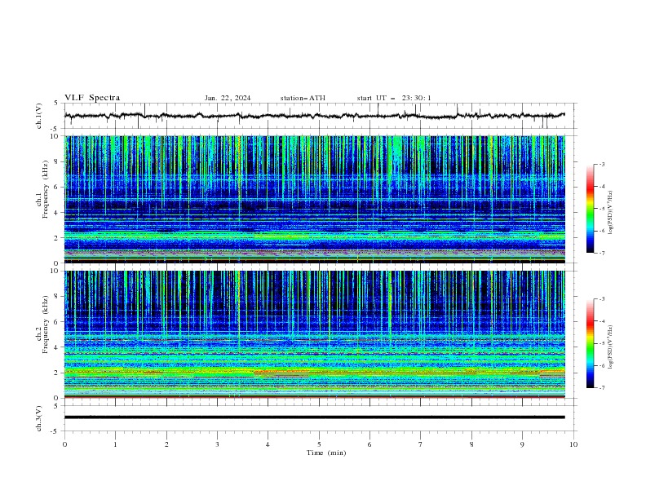Click the "1" tick label on the time axis

pyautogui.click(x=115, y=444)
